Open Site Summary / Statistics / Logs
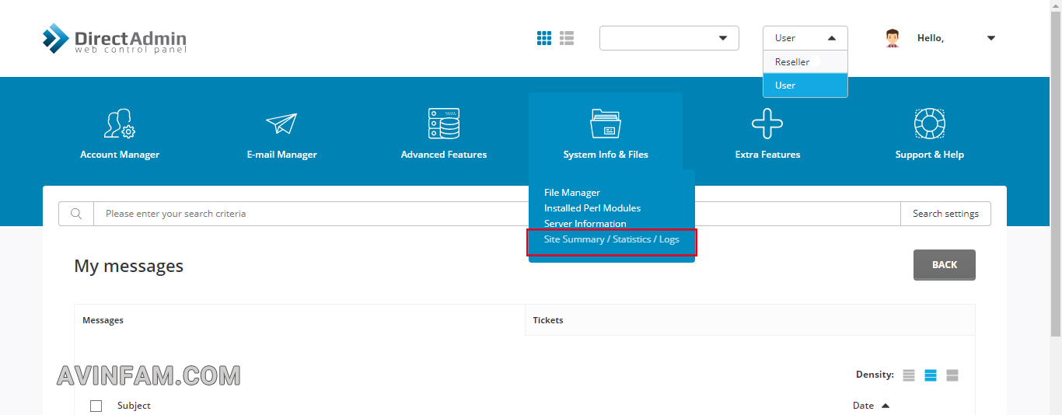 (612, 239)
